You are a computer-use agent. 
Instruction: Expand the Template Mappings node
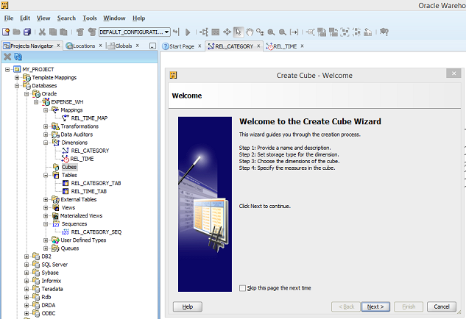click(x=17, y=77)
